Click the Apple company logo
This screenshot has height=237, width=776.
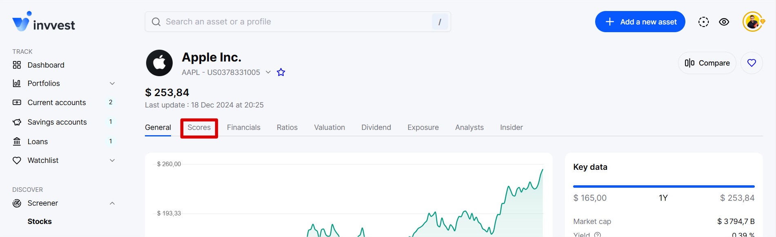(159, 63)
